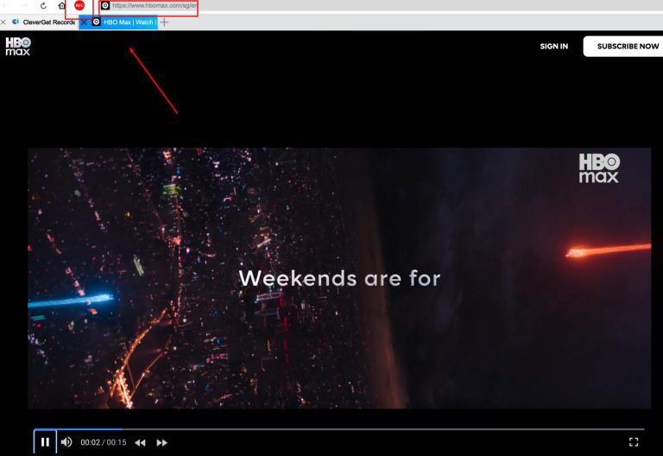The width and height of the screenshot is (663, 456).
Task: Go to the browser home page icon
Action: (61, 5)
